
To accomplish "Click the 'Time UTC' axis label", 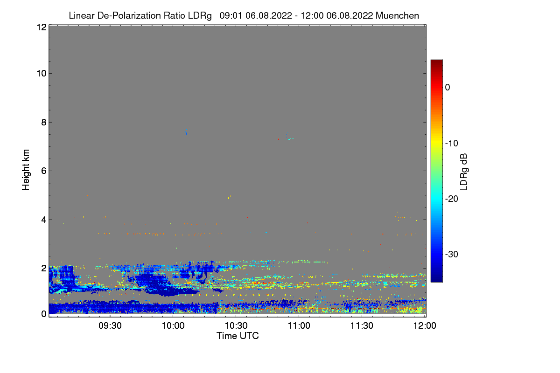I will (238, 336).
